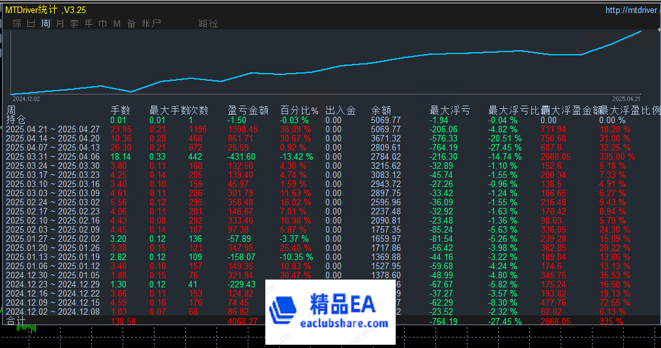Select the 年 (yearly) tab
Viewport: 661px width, 348px height.
[89, 23]
